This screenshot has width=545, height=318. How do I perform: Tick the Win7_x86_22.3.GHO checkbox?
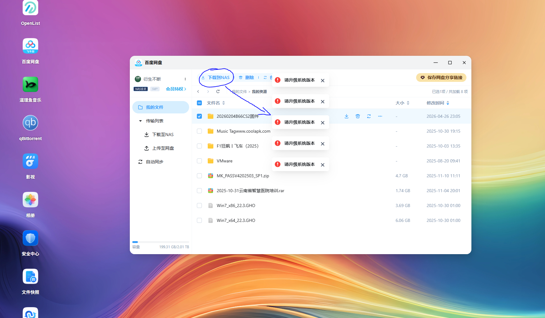pos(199,205)
